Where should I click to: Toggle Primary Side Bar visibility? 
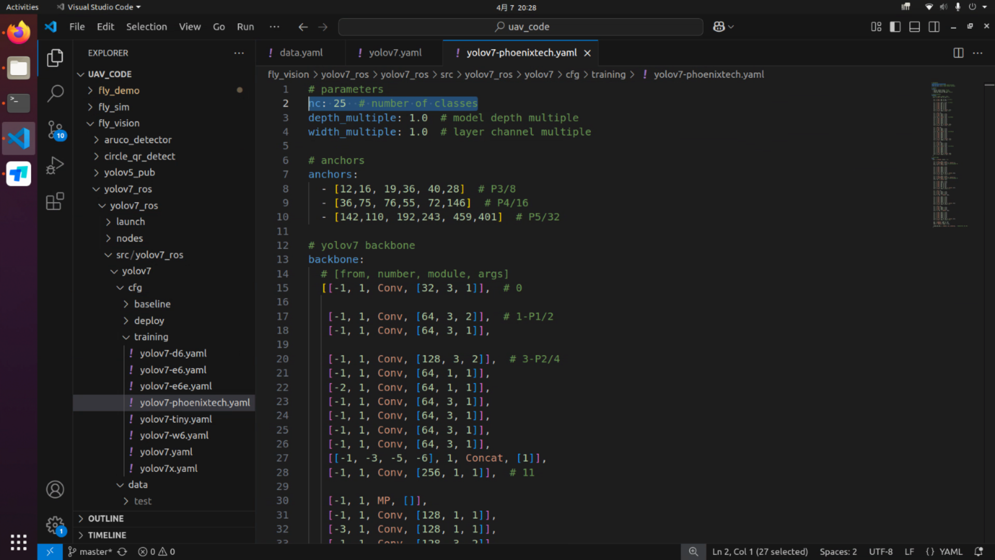click(x=895, y=26)
